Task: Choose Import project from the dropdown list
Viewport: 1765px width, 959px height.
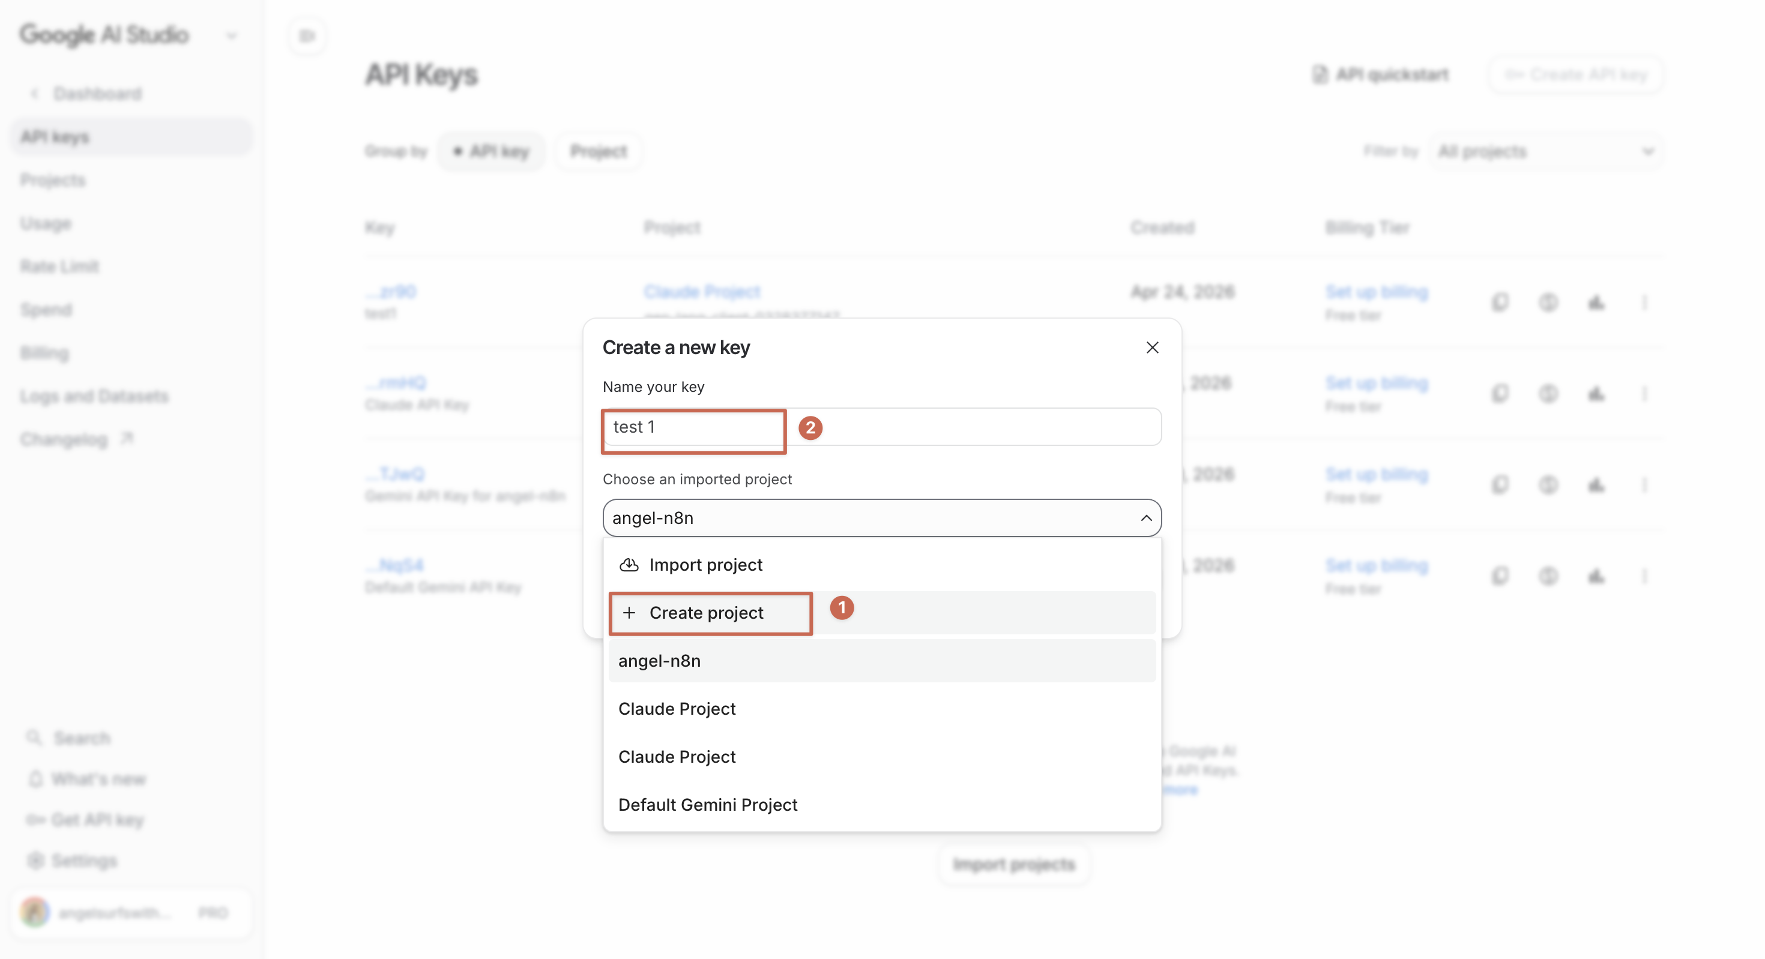Action: (882, 565)
